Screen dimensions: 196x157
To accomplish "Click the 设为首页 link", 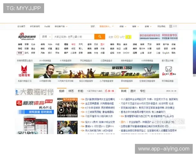I will (x=21, y=26).
